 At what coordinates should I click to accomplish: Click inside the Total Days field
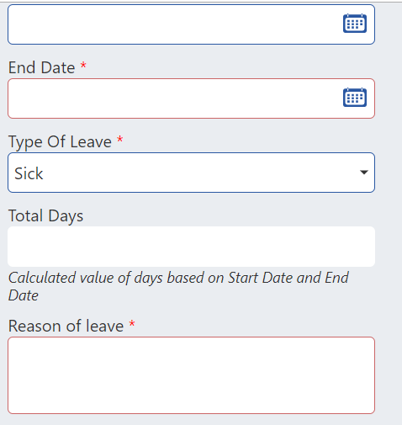(191, 247)
